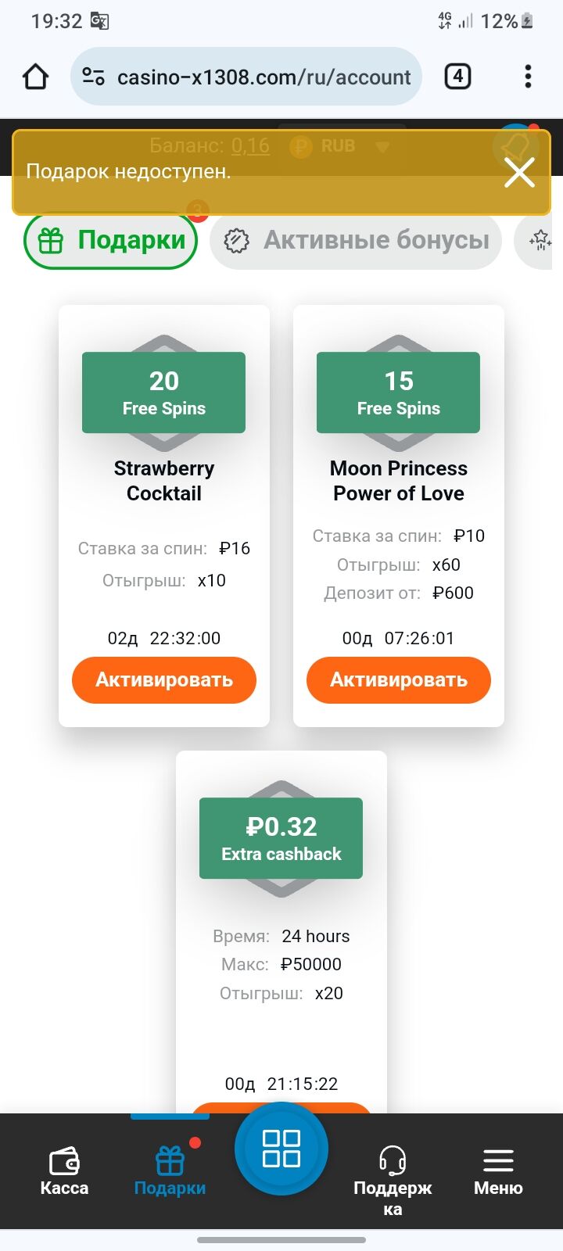The height and width of the screenshot is (1251, 563).
Task: Dismiss the 'Подарок недоступен' notification
Action: [519, 173]
